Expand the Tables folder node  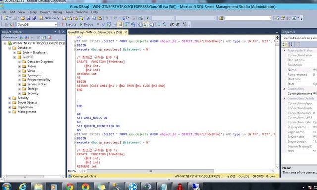[19, 66]
